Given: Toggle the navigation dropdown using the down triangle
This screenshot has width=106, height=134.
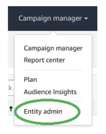Looking at the screenshot, I should click(86, 19).
